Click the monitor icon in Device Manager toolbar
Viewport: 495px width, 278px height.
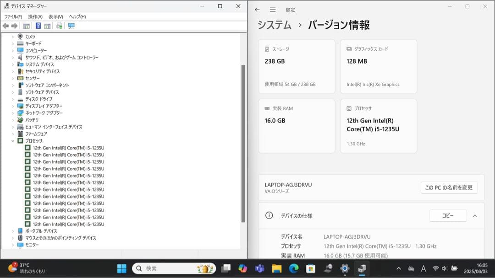71,26
